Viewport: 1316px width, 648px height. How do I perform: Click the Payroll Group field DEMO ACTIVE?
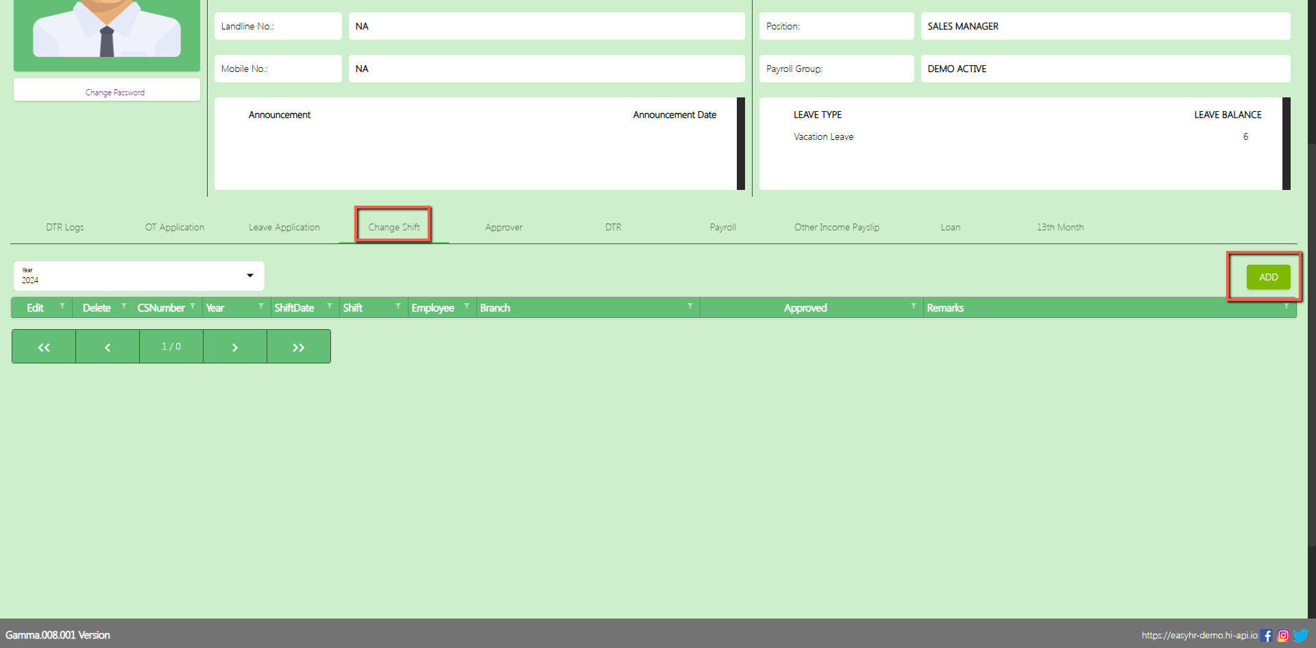[x=1105, y=69]
